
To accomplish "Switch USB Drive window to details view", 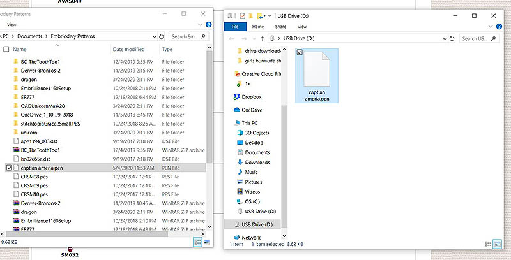I will pyautogui.click(x=488, y=244).
